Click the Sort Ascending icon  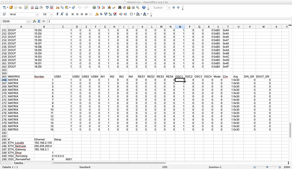click(x=99, y=8)
